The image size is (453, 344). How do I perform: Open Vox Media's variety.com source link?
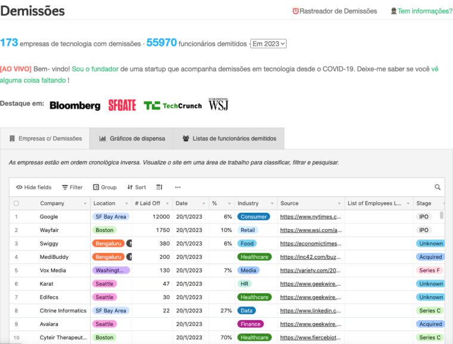point(311,270)
